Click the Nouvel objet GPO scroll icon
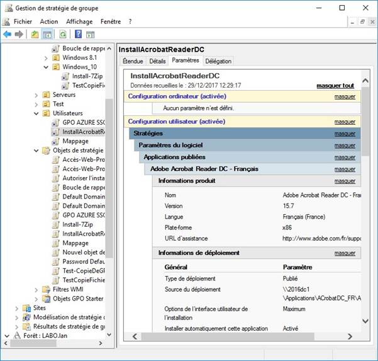This screenshot has width=378, height=361. (56, 253)
